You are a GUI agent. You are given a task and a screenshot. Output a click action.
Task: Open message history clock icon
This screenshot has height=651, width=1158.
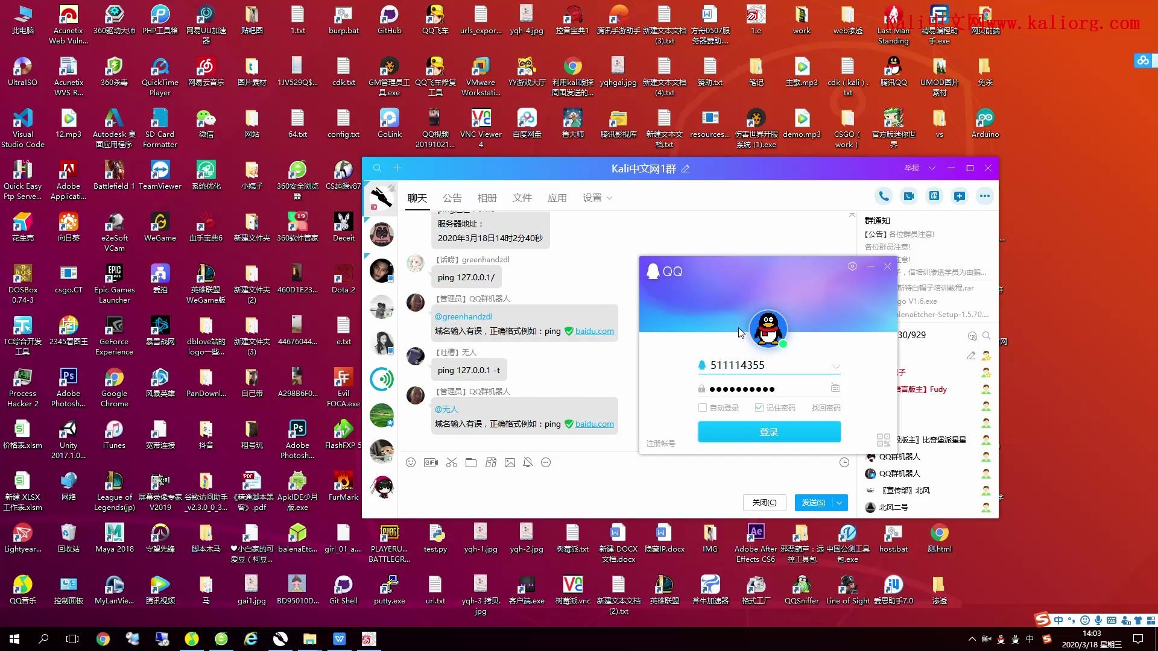click(844, 462)
